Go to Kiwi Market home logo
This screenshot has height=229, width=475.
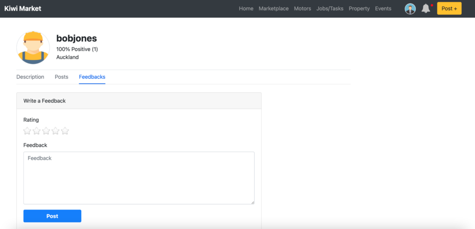[23, 8]
